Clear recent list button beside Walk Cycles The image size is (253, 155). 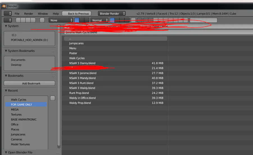[x=53, y=98]
